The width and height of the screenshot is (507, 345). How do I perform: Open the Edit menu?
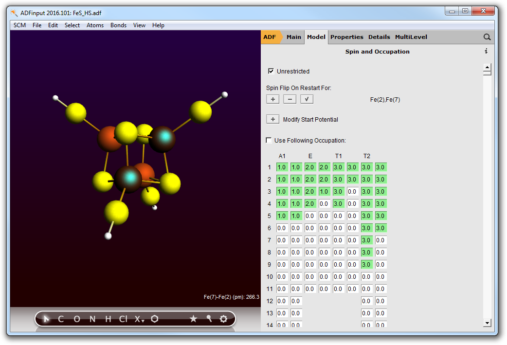[53, 25]
